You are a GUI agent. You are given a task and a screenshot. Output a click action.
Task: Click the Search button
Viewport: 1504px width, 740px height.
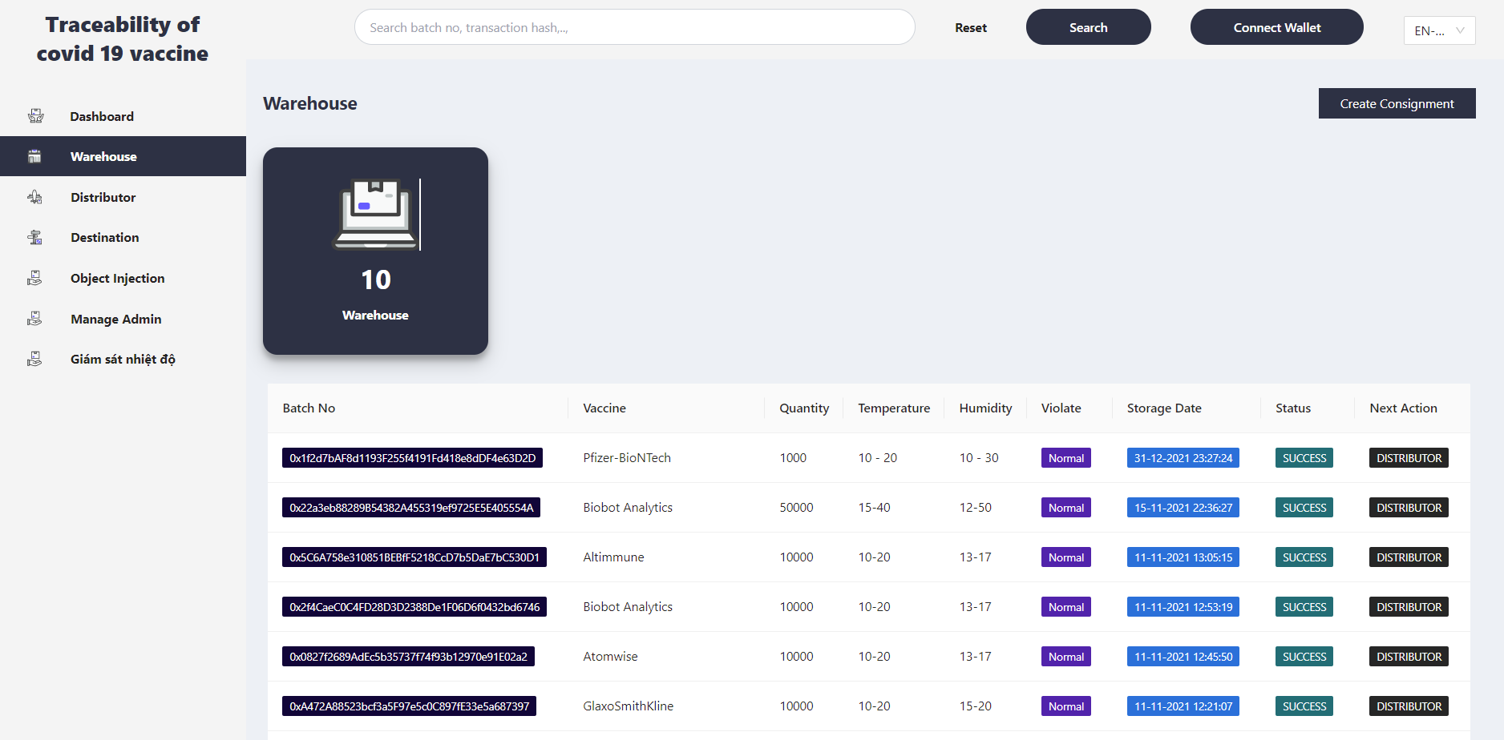(1088, 27)
